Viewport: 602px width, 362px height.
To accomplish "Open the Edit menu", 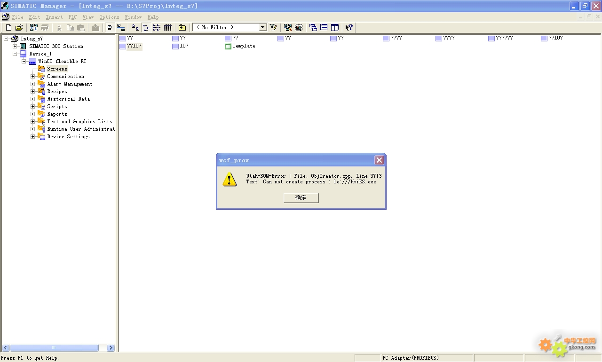I will point(34,17).
